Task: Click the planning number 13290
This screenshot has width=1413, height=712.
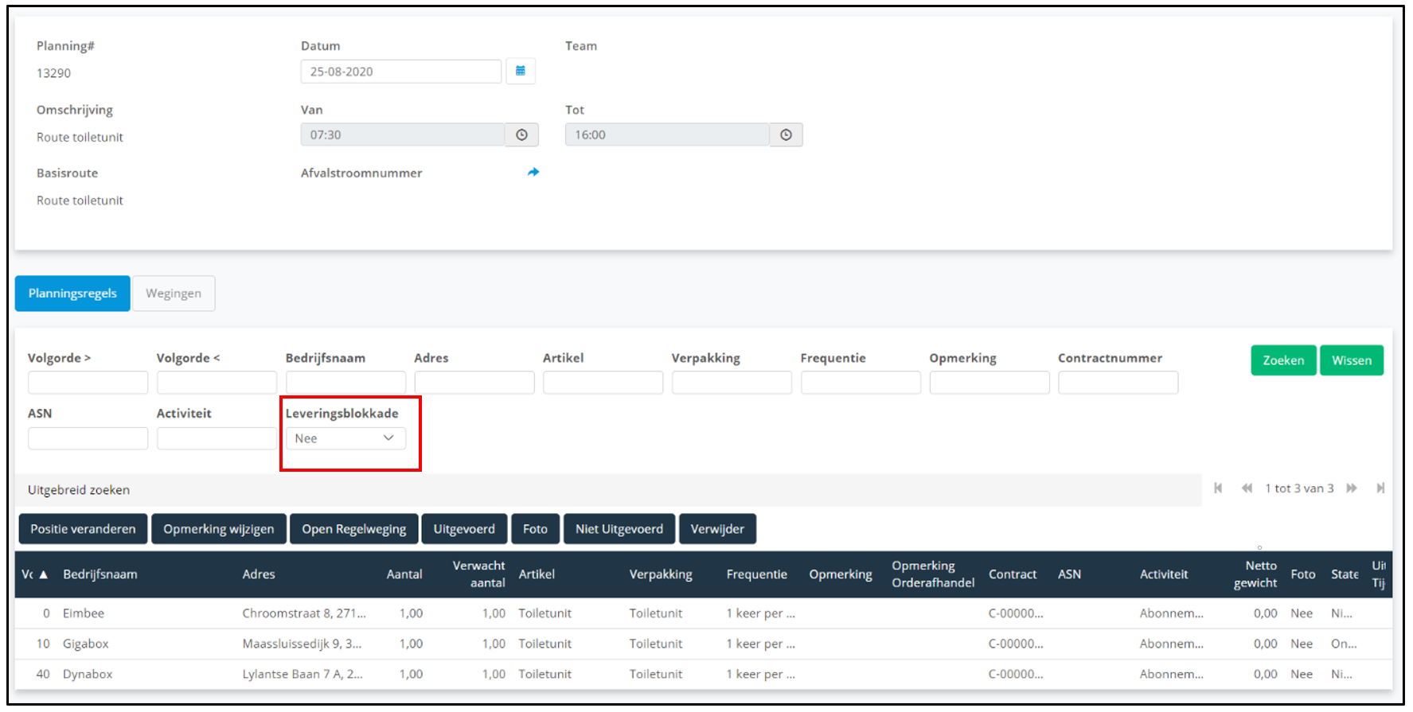Action: pyautogui.click(x=53, y=73)
